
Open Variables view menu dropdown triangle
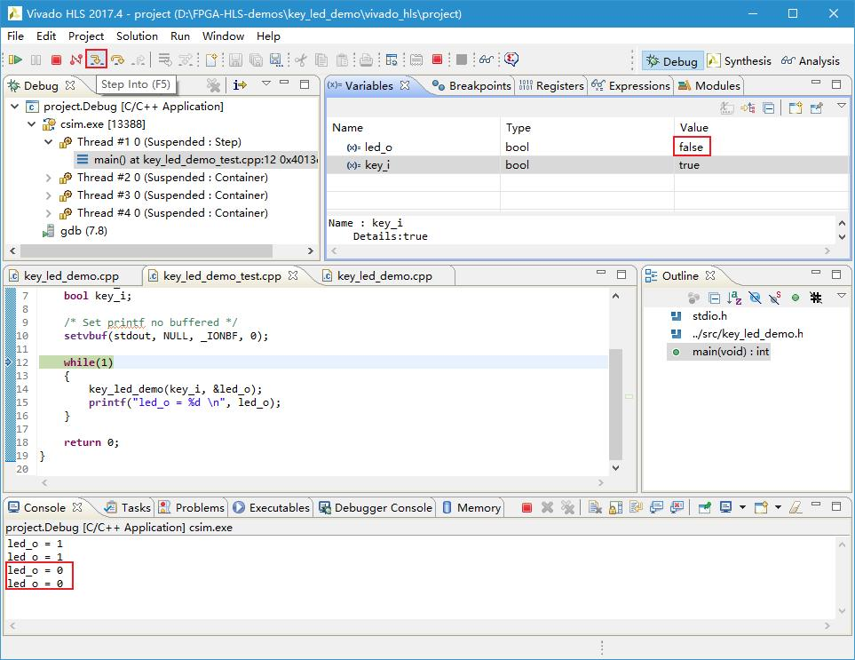(x=842, y=106)
